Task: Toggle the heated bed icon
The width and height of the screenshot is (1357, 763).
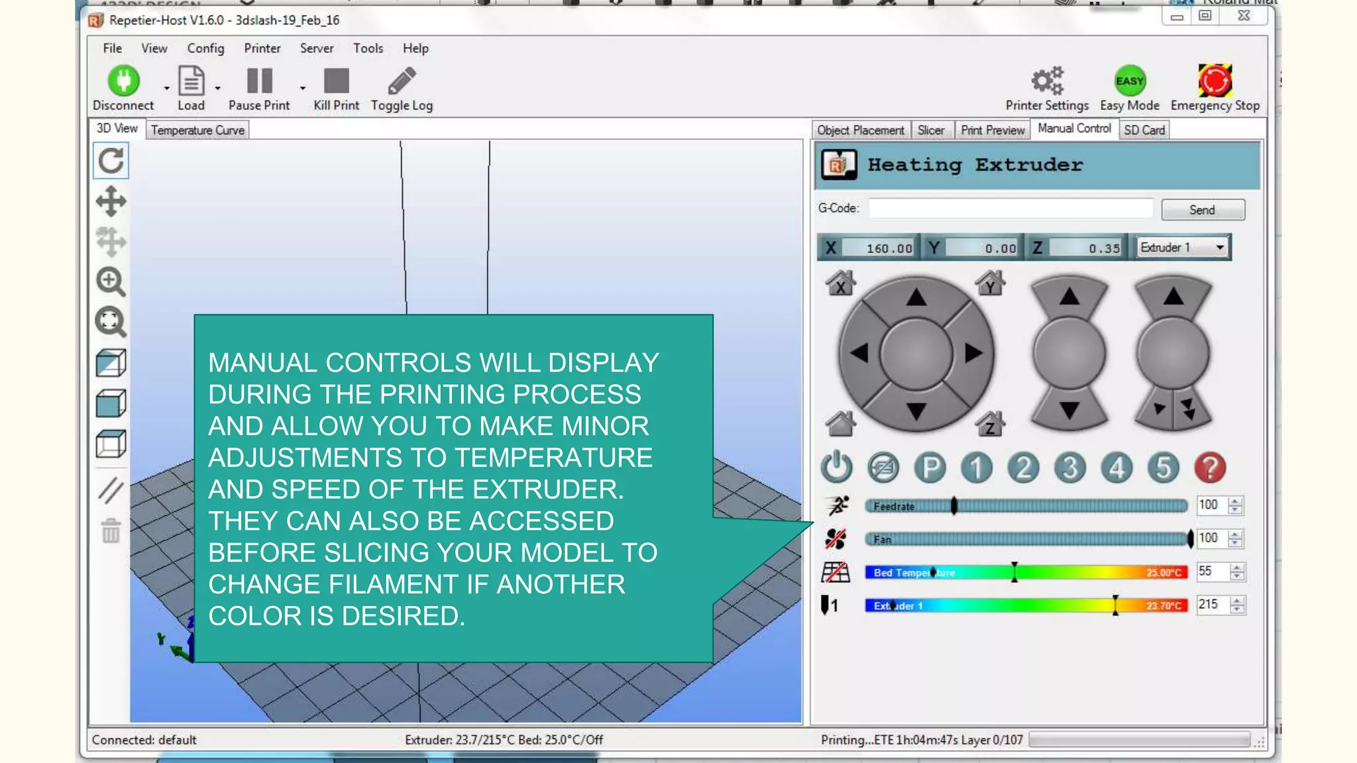Action: tap(836, 572)
